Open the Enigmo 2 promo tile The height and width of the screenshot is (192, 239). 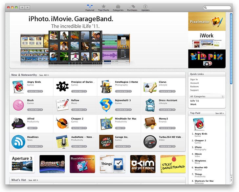[52, 164]
